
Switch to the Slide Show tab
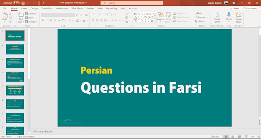(77, 8)
